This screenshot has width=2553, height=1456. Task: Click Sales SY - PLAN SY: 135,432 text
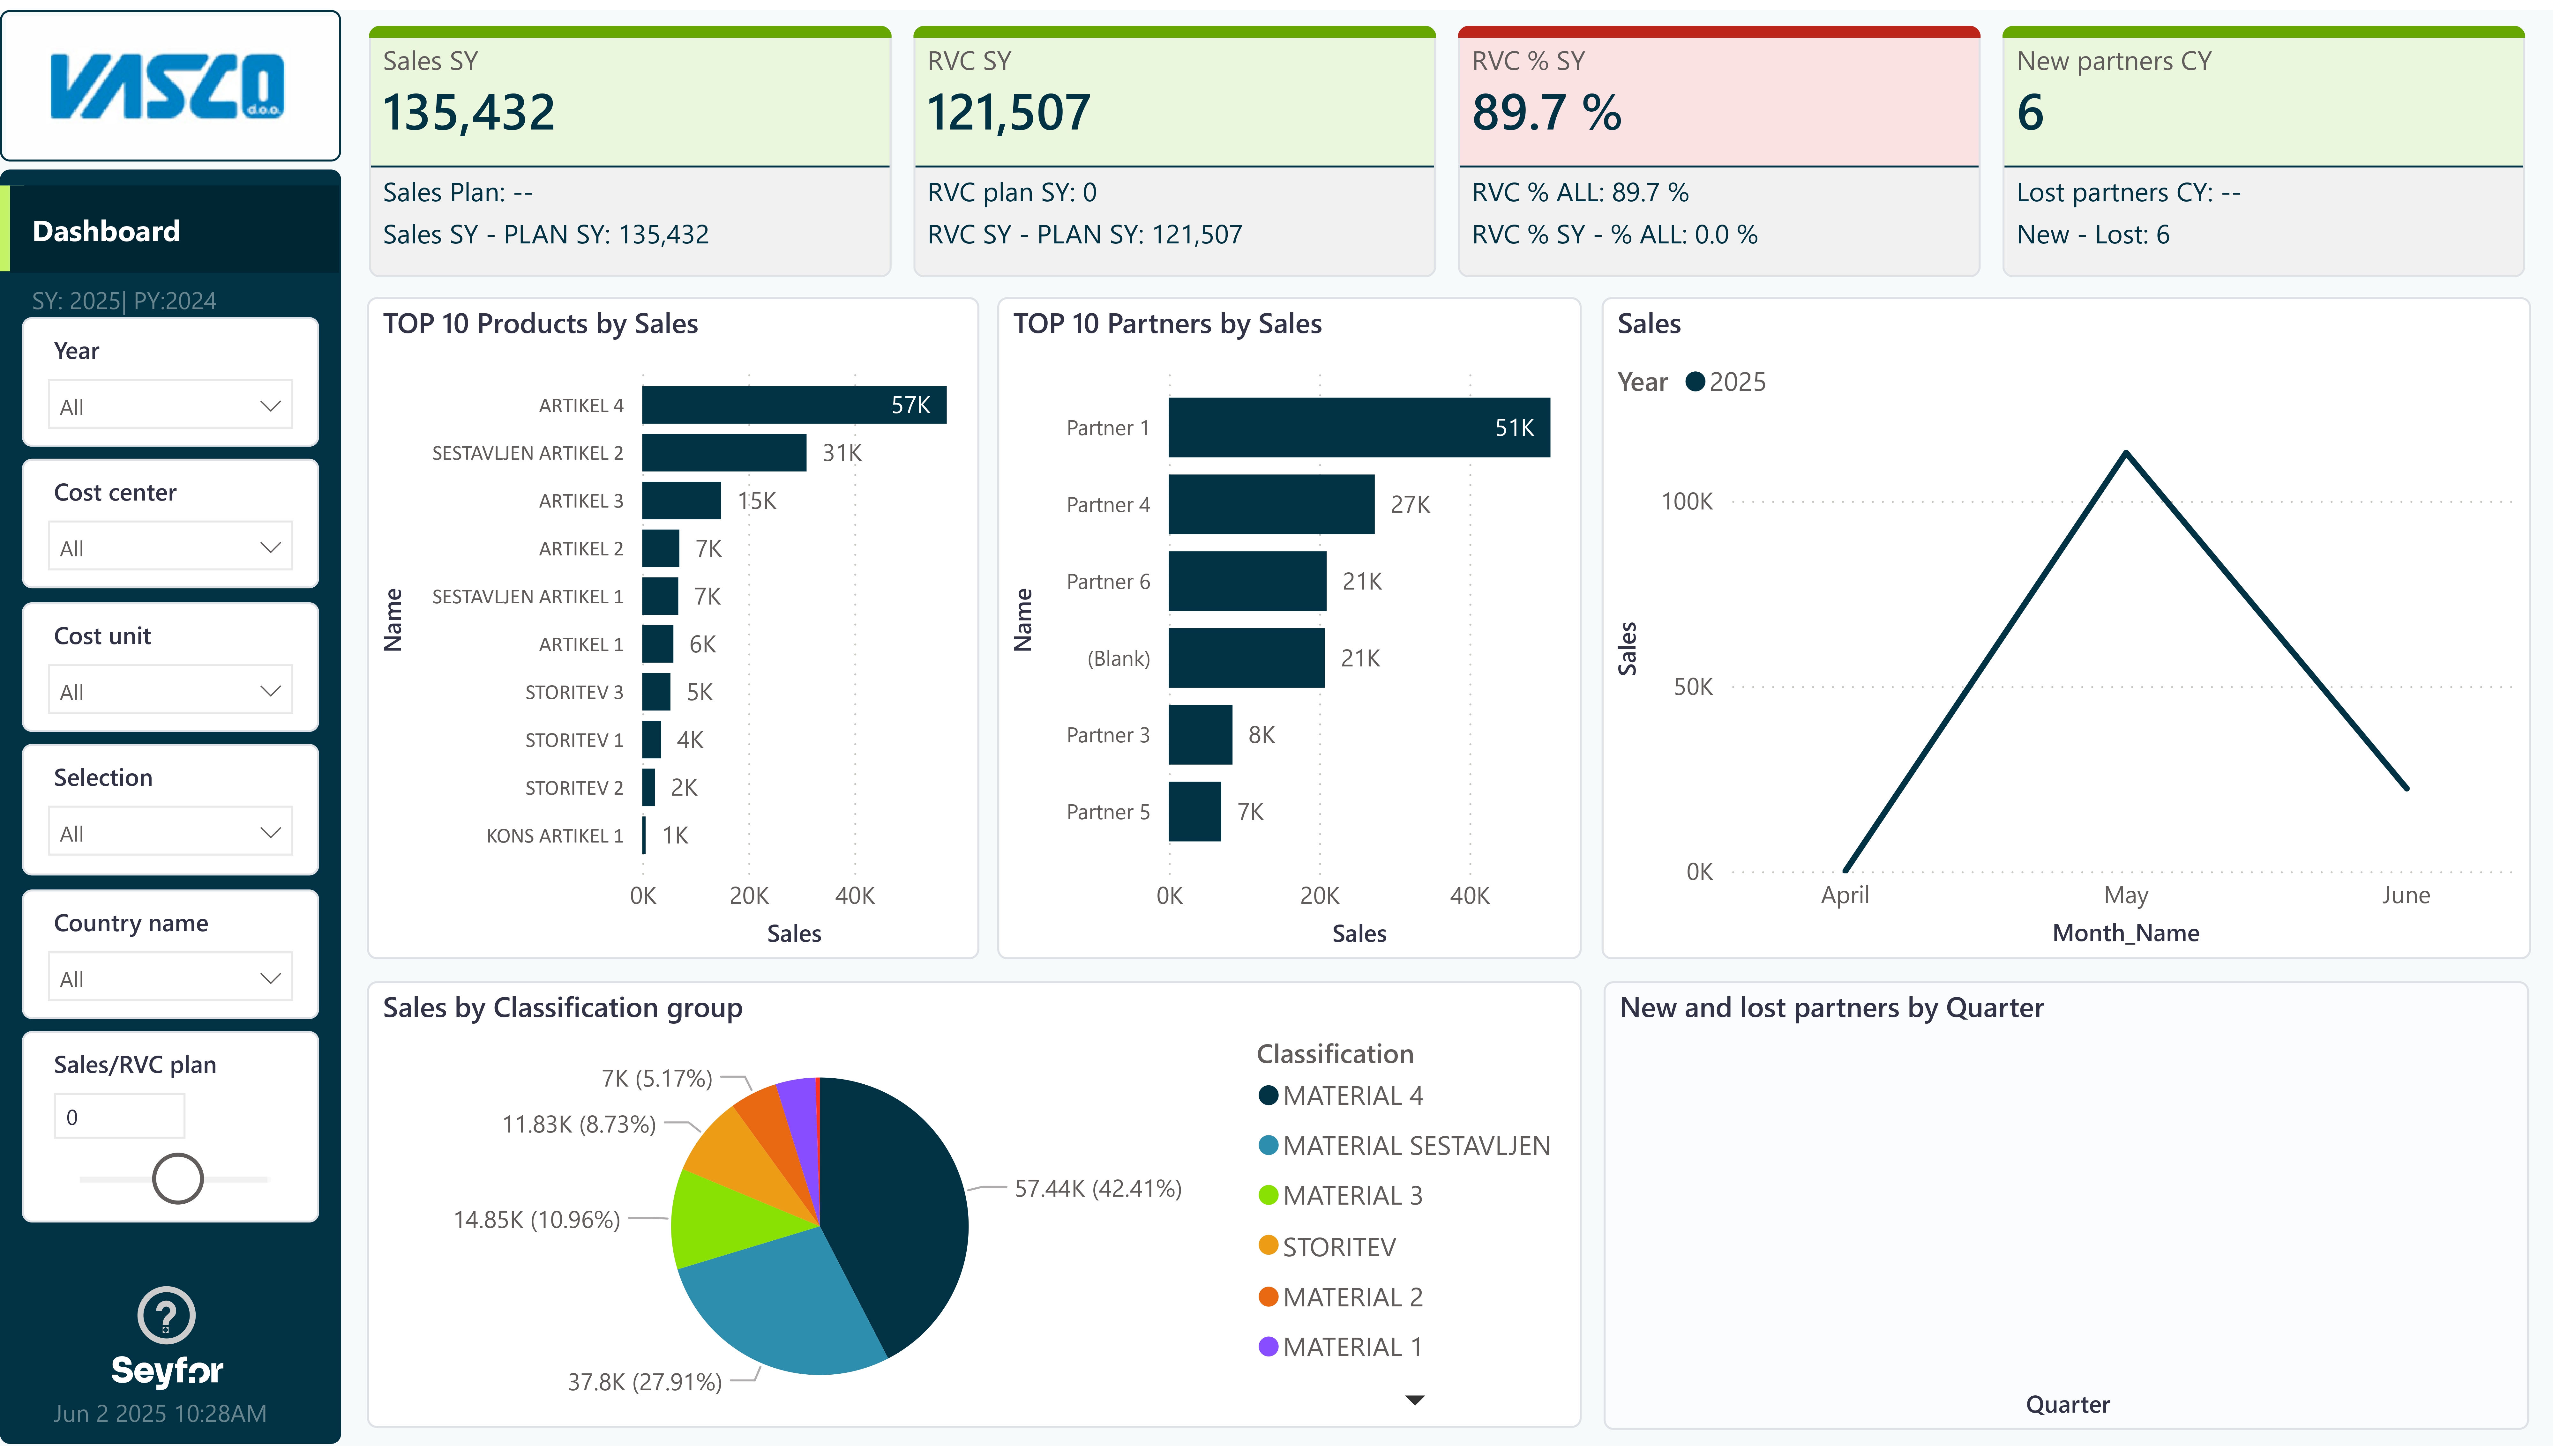click(x=546, y=235)
